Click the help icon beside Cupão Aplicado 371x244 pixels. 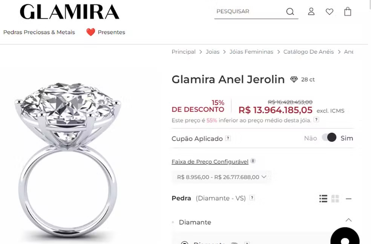pos(228,138)
